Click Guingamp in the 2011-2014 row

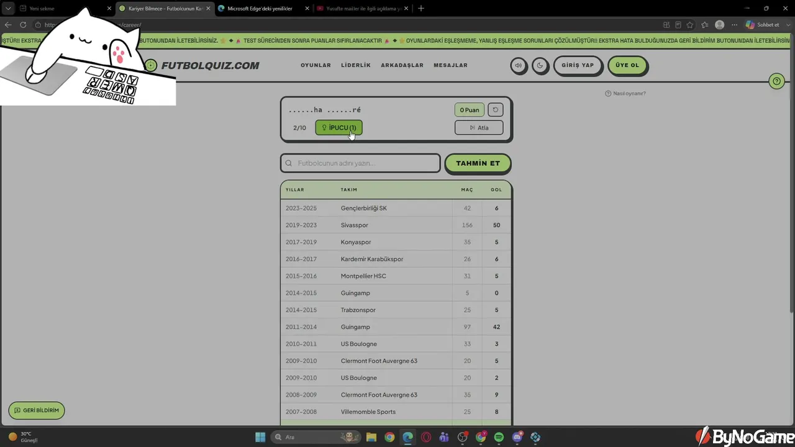(x=355, y=327)
